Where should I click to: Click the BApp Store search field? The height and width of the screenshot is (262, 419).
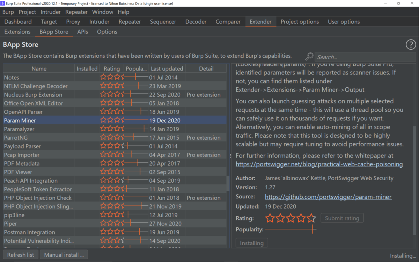tap(365, 57)
